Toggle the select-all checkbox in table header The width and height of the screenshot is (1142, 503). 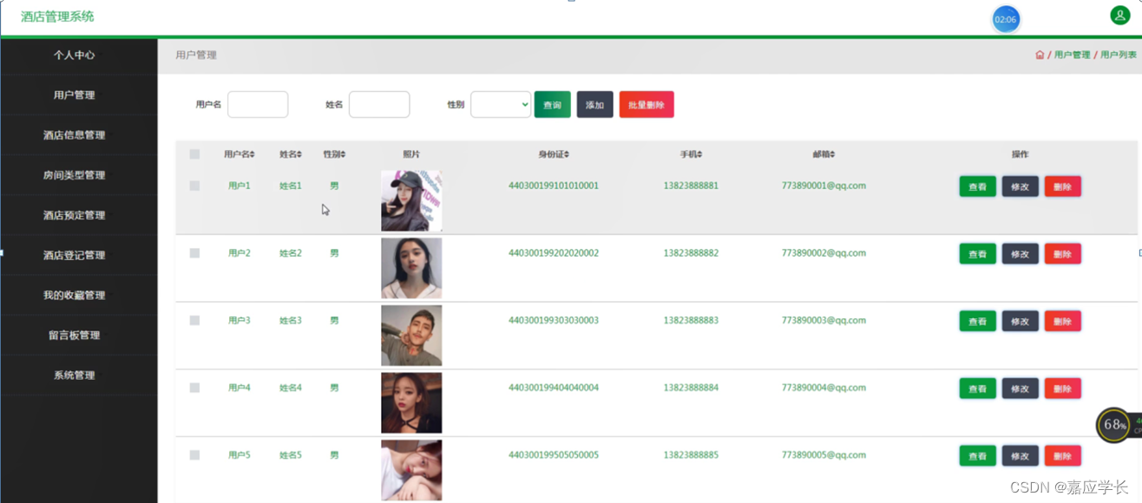194,154
